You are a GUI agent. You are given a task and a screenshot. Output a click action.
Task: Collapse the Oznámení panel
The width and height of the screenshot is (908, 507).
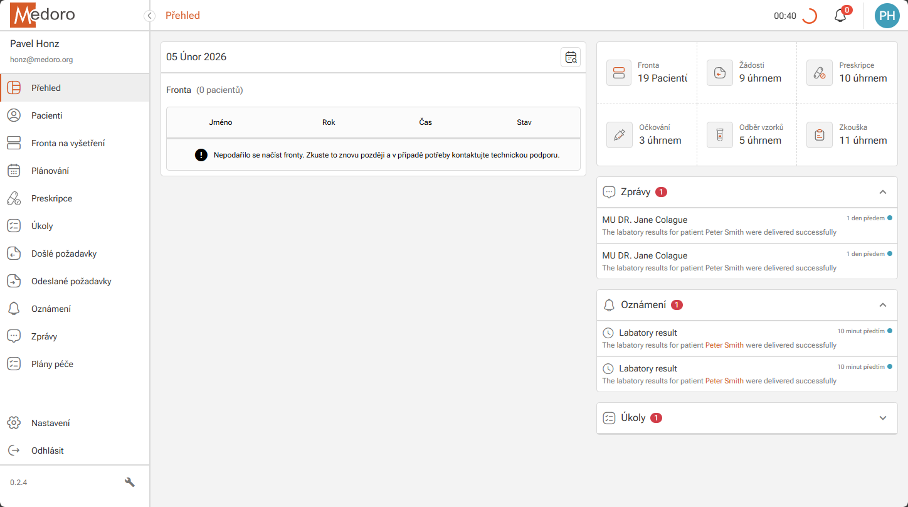(883, 305)
